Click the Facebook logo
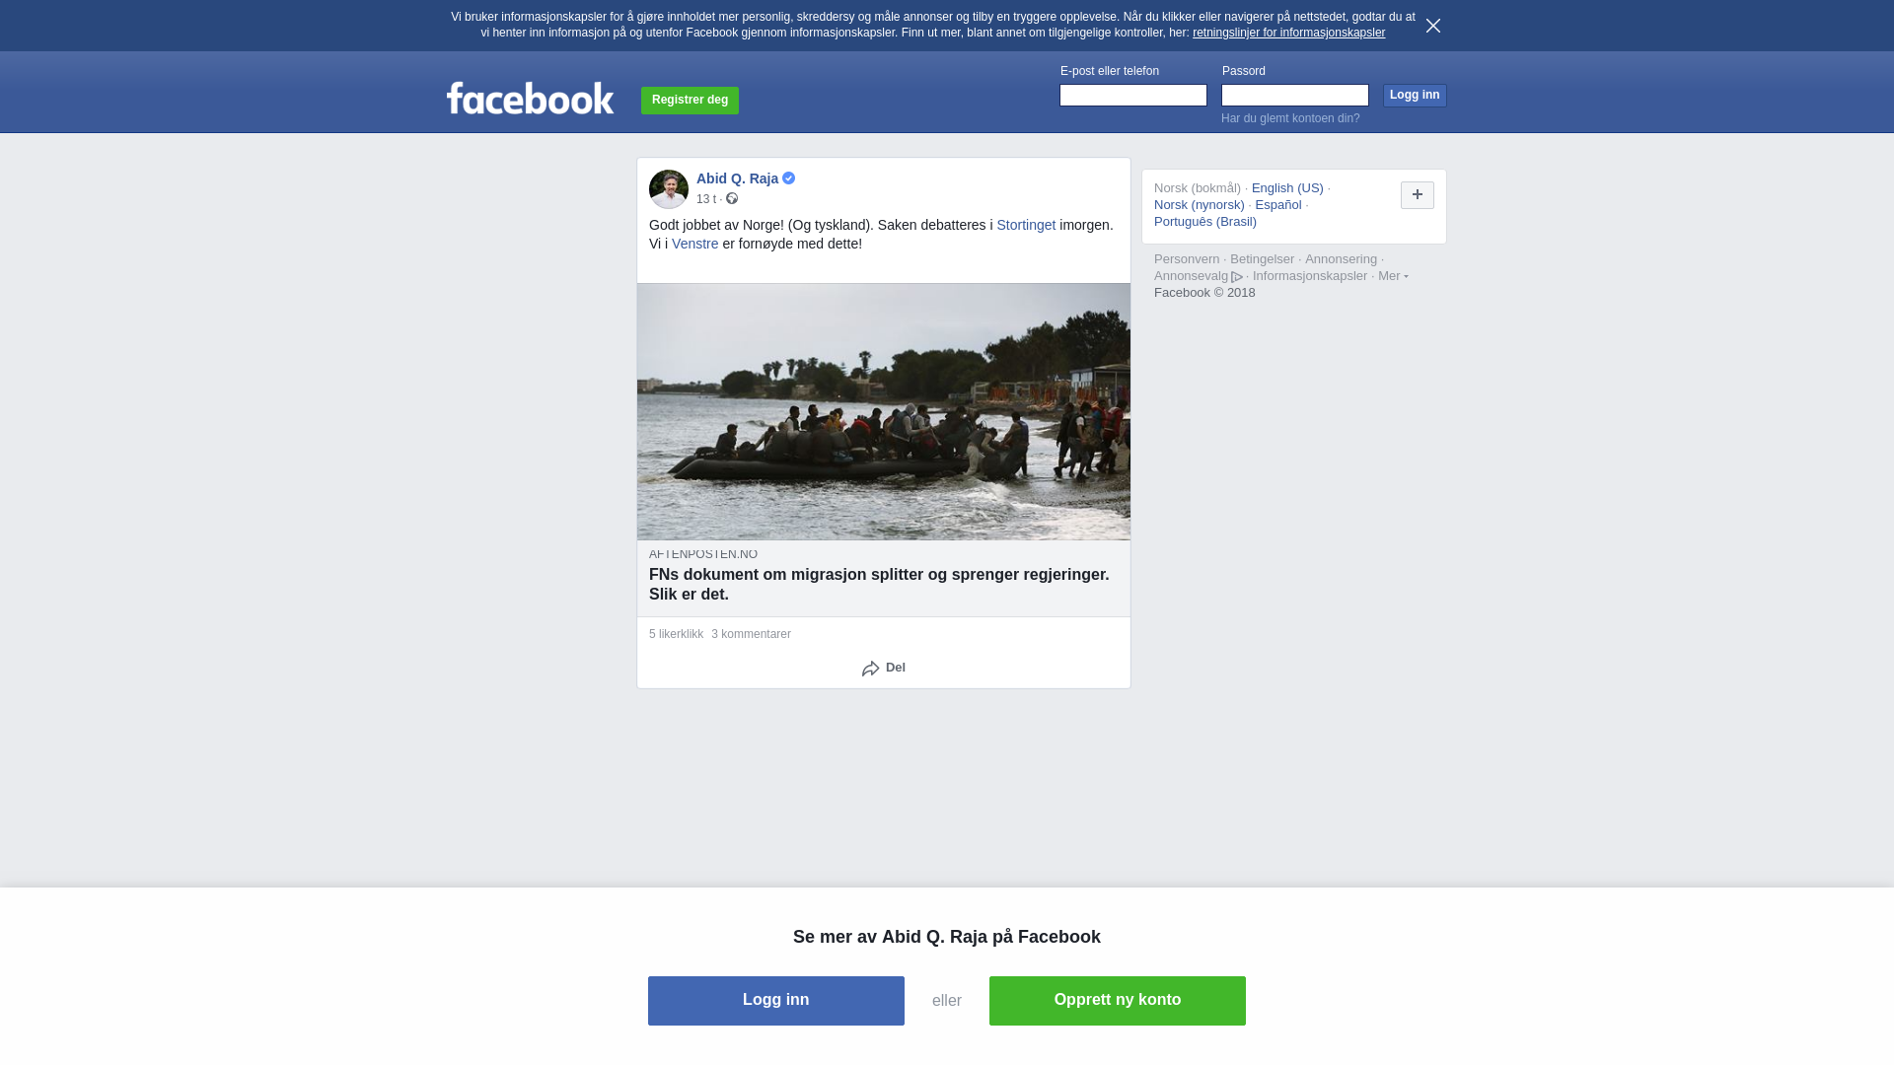The height and width of the screenshot is (1065, 1894). click(x=531, y=98)
